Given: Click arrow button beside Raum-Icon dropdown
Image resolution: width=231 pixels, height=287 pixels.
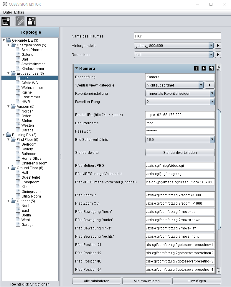Looking at the screenshot, I should pyautogui.click(x=218, y=55).
